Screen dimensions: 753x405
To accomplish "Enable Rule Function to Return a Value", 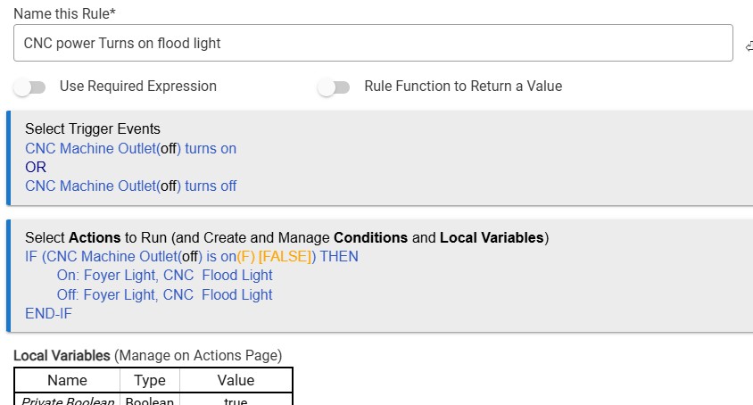I will [x=334, y=87].
